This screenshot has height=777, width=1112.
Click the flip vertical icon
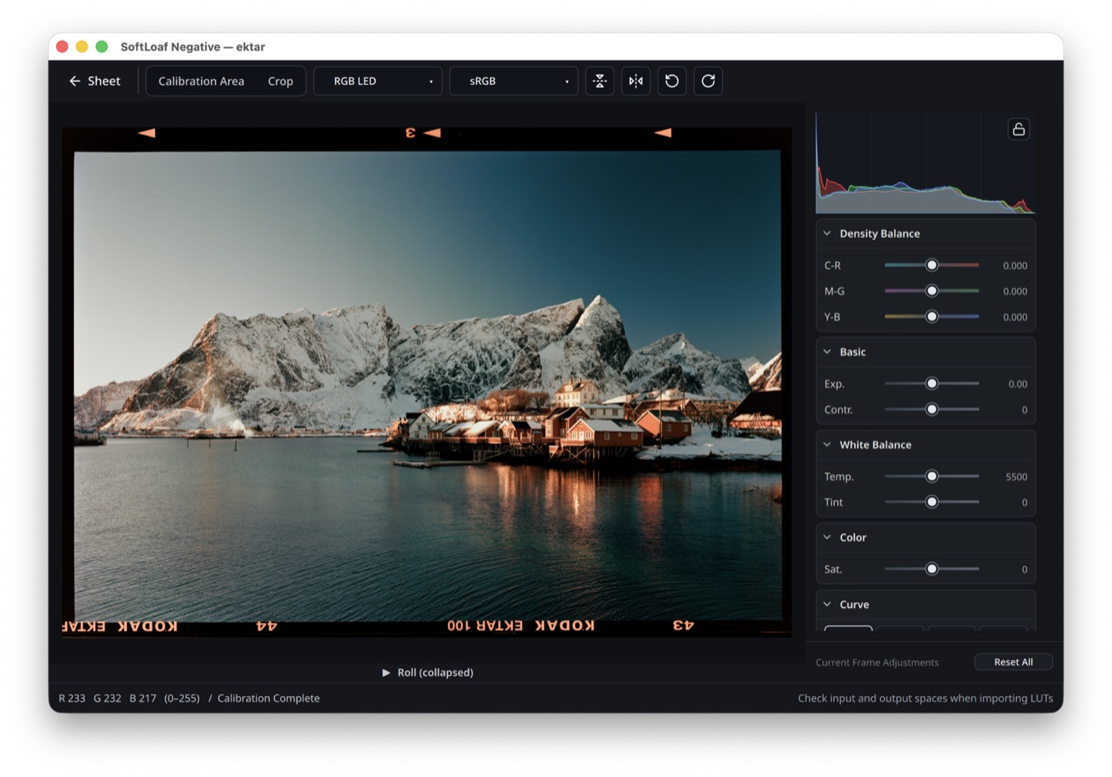(x=600, y=81)
